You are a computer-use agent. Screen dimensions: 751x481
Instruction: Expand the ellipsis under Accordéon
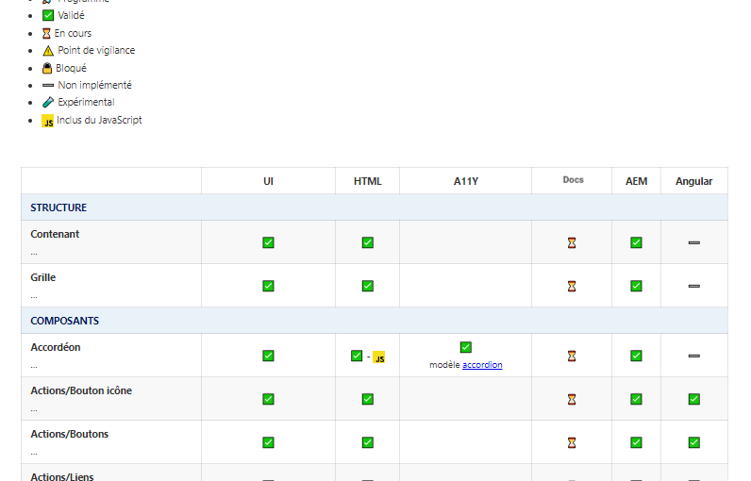[34, 366]
